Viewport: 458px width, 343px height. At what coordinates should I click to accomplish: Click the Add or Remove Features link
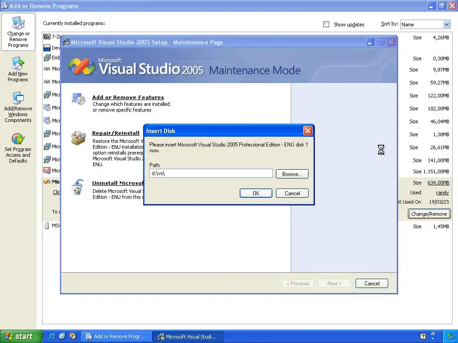128,97
